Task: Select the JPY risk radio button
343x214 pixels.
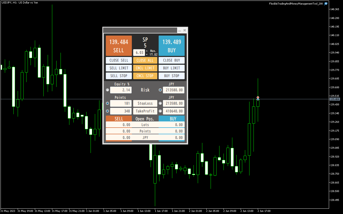Action: click(x=160, y=90)
